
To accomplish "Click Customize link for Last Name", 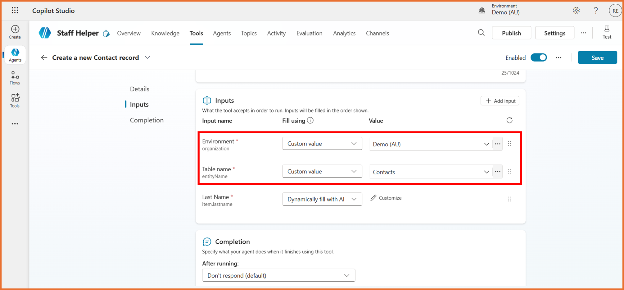I will (386, 198).
